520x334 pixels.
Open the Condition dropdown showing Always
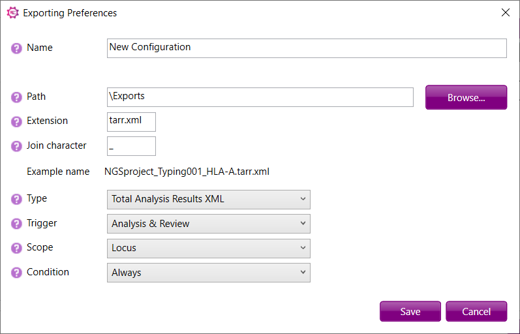point(209,273)
